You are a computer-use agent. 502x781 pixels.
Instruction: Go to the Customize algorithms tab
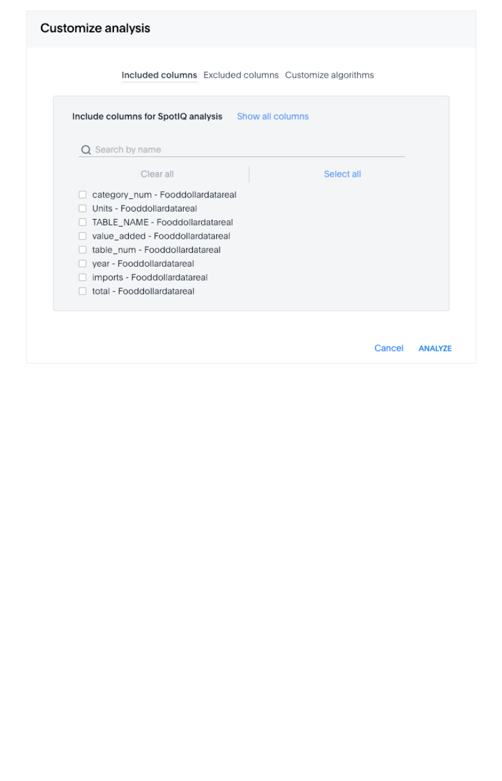click(x=329, y=75)
